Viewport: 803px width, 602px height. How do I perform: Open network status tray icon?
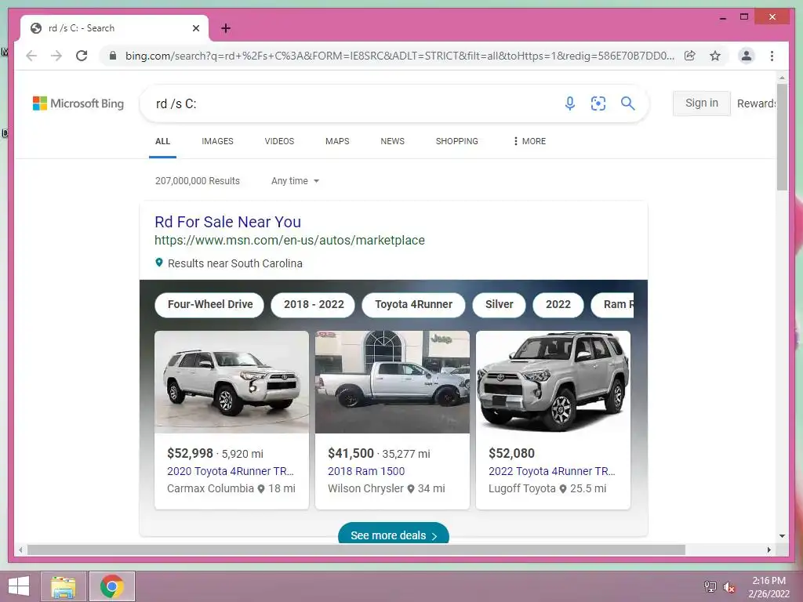click(710, 587)
